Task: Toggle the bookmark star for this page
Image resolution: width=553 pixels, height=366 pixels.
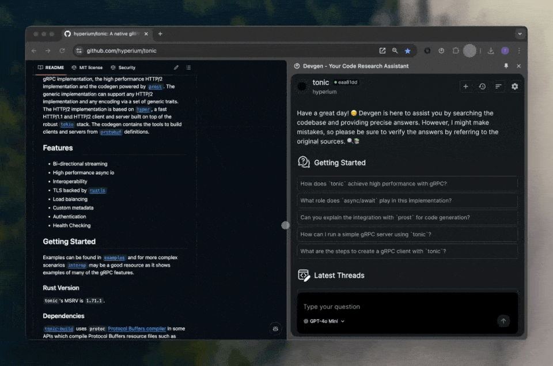Action: tap(408, 51)
